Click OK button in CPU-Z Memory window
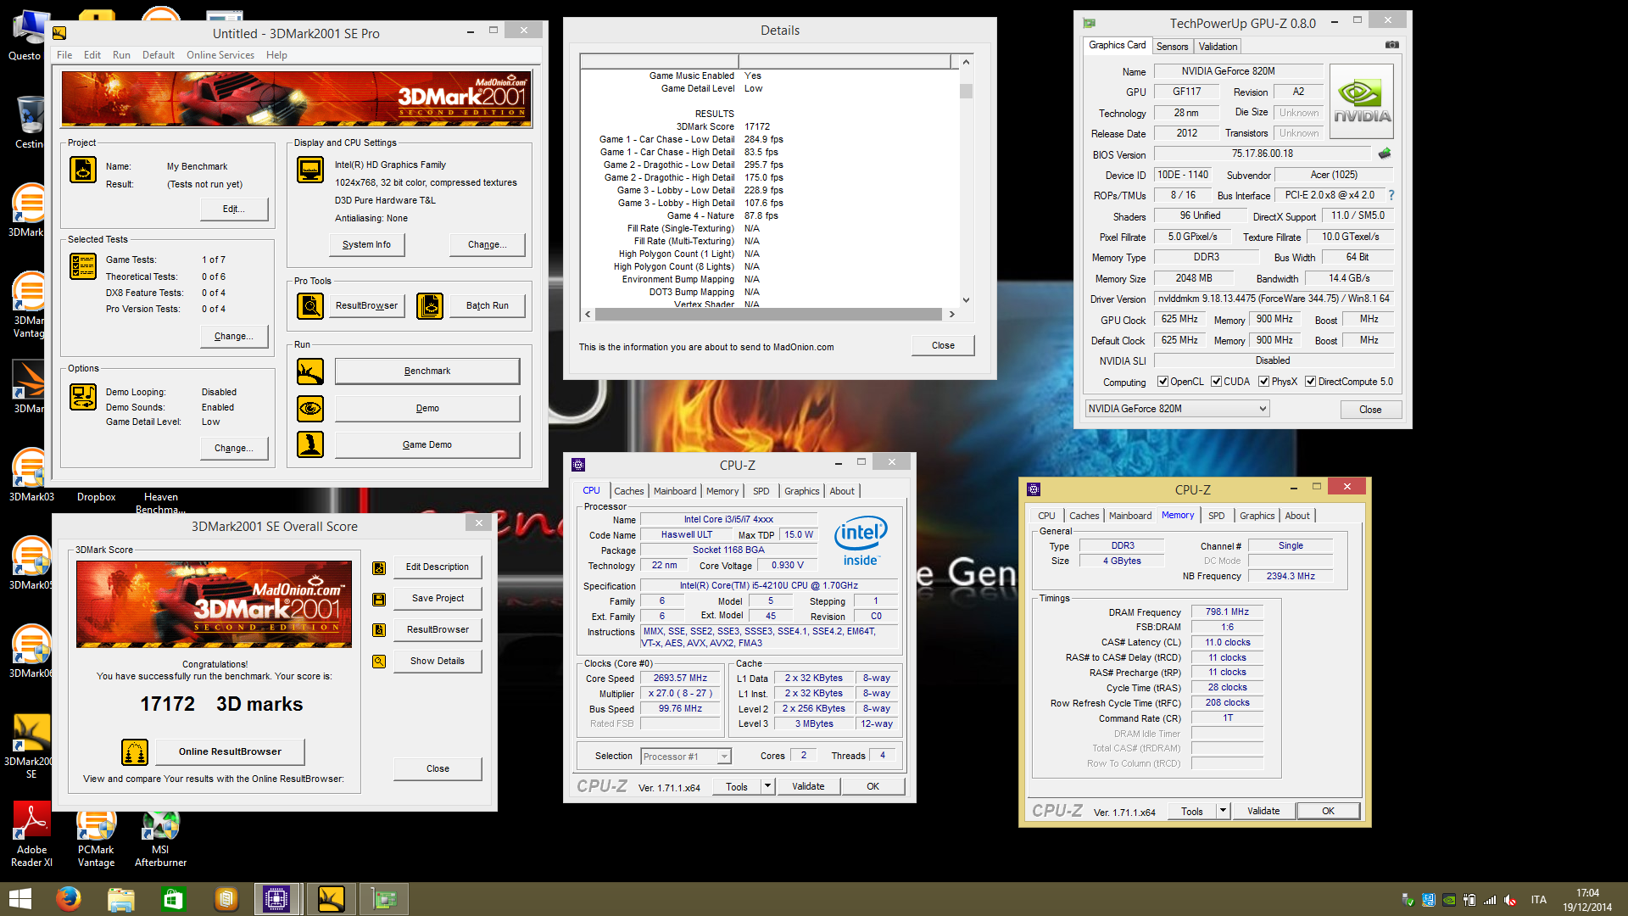1628x916 pixels. tap(1328, 811)
